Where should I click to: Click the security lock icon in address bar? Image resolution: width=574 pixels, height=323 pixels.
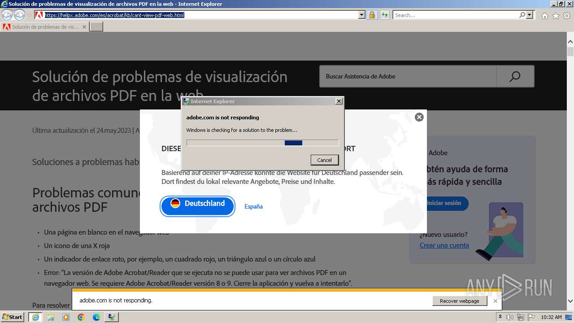pyautogui.click(x=372, y=15)
